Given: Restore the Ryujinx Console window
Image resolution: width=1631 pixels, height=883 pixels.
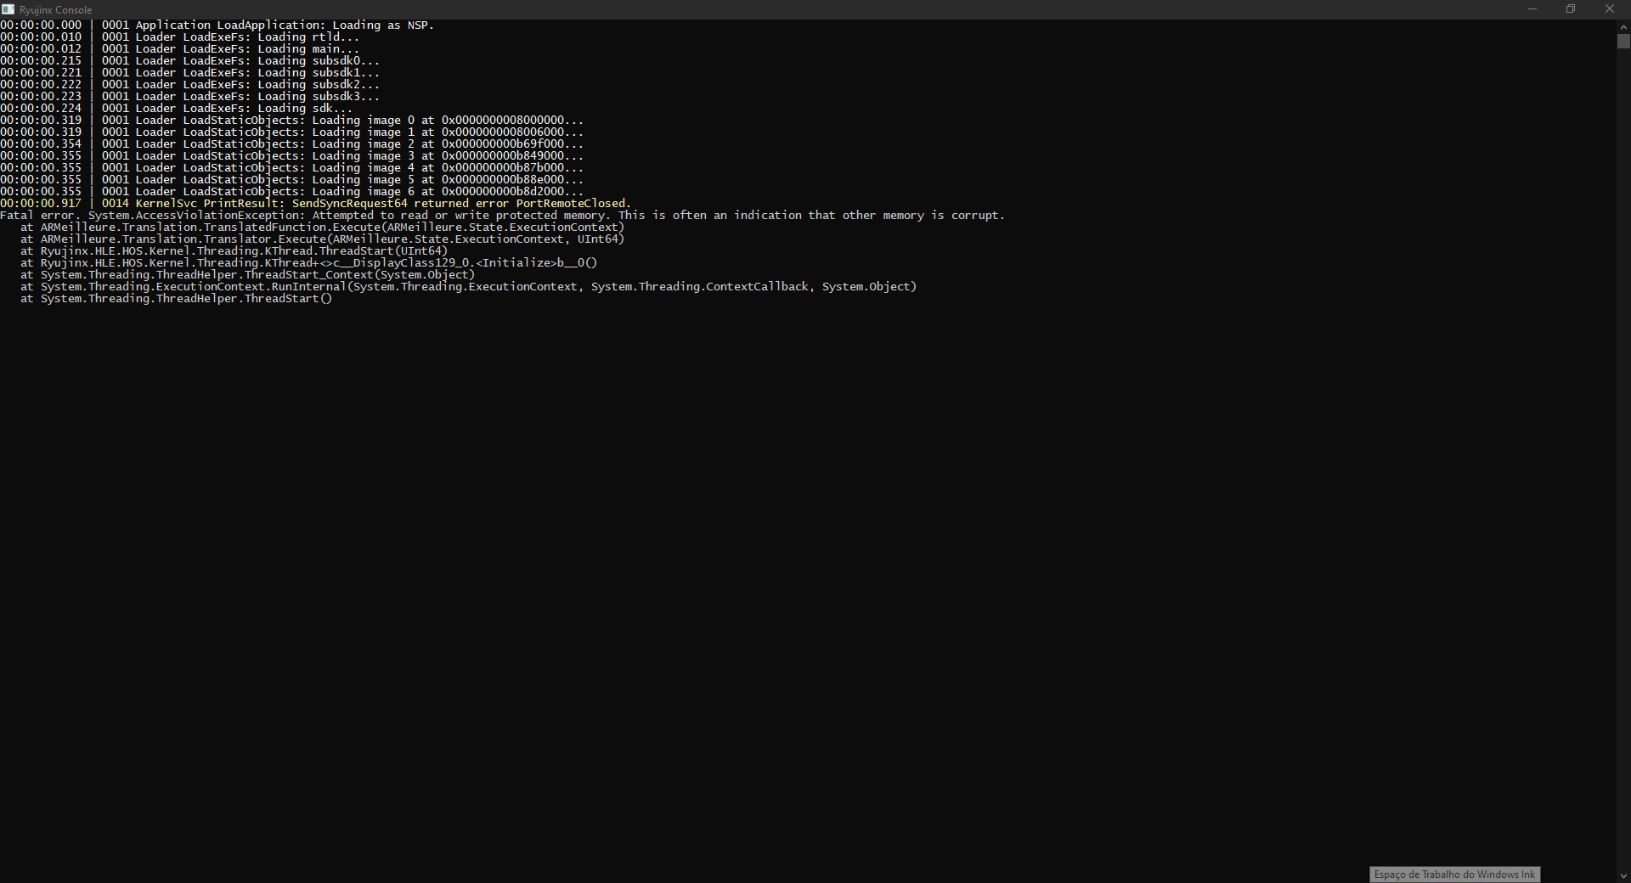Looking at the screenshot, I should point(1571,9).
